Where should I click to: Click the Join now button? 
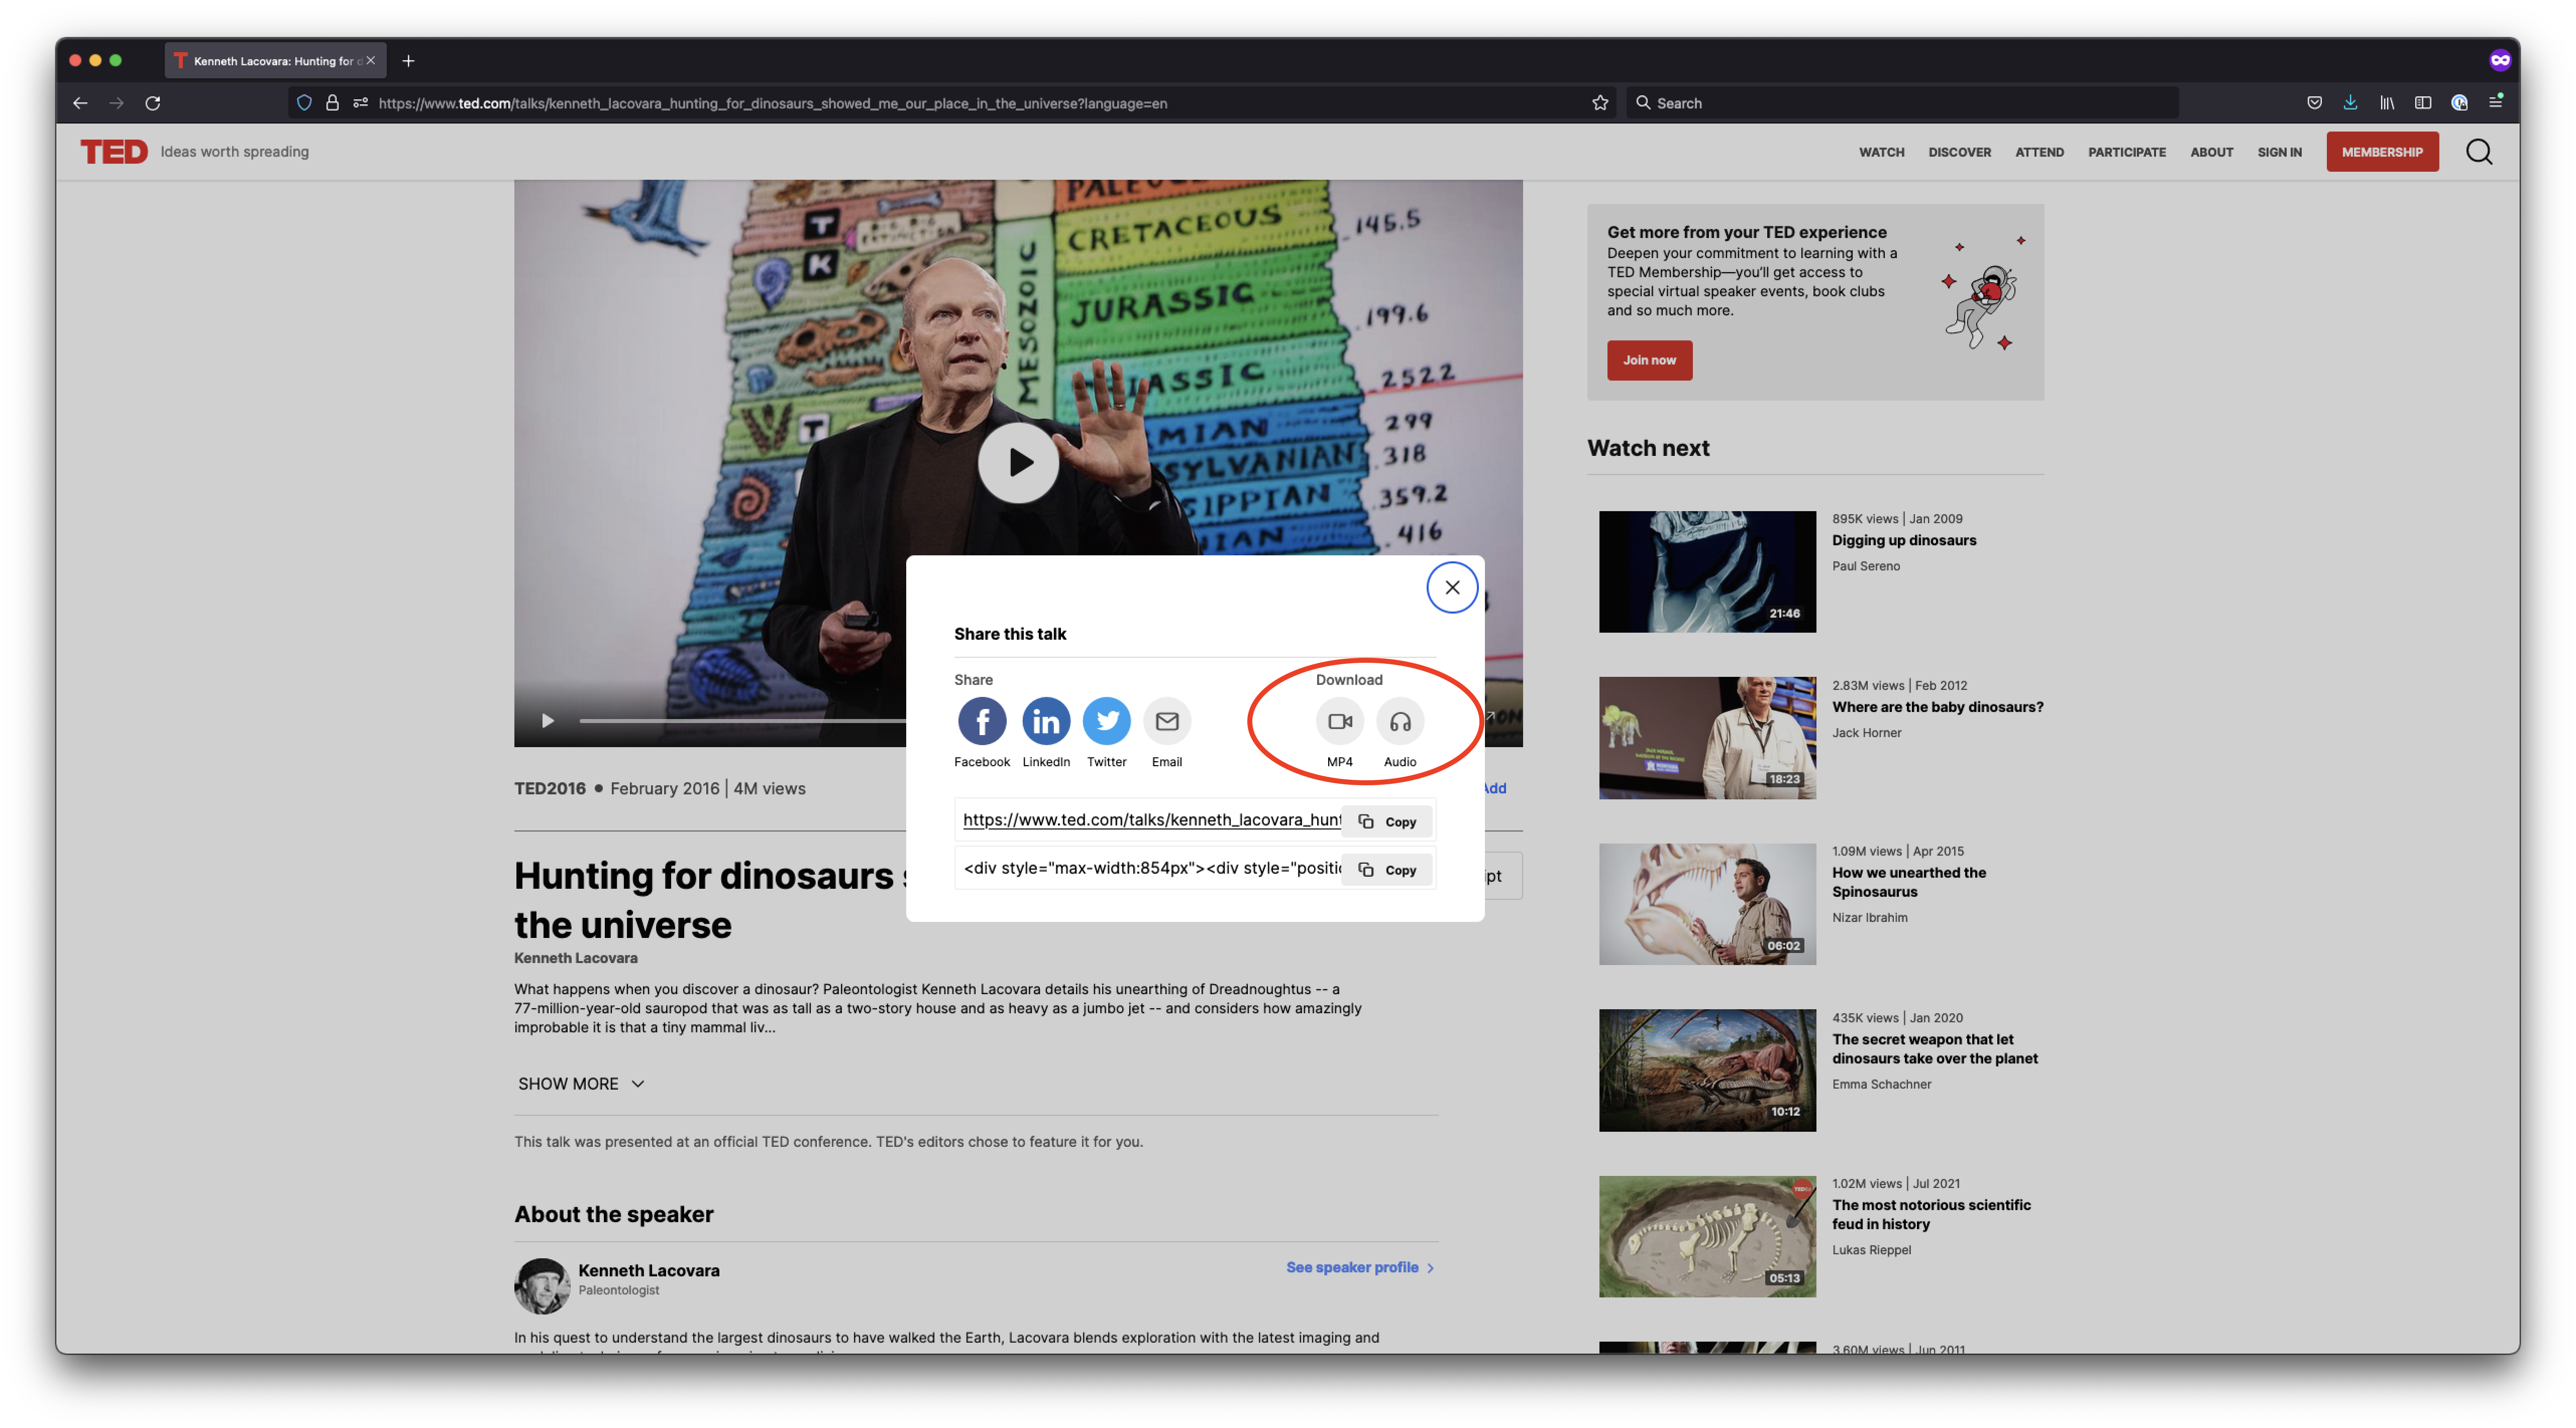[x=1649, y=360]
